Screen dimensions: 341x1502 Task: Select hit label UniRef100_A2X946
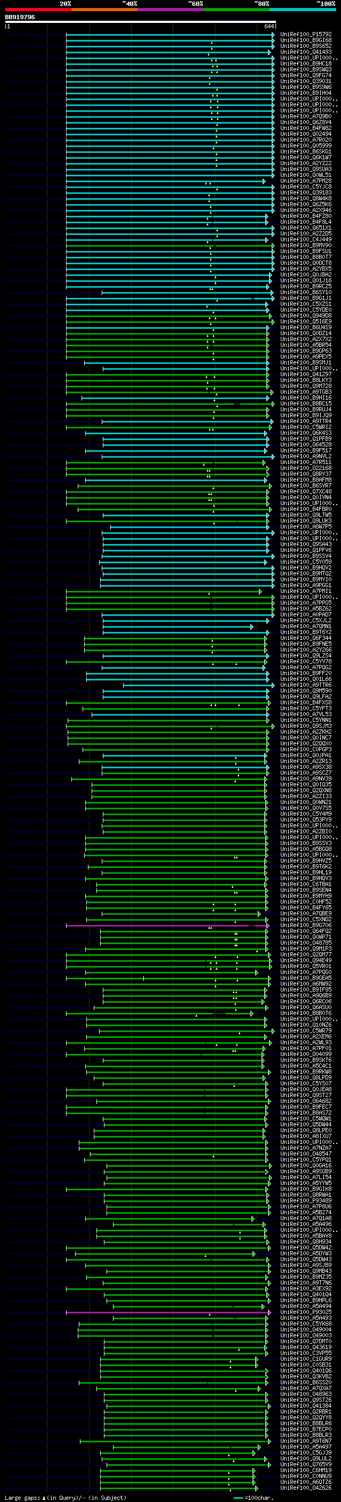tap(306, 210)
